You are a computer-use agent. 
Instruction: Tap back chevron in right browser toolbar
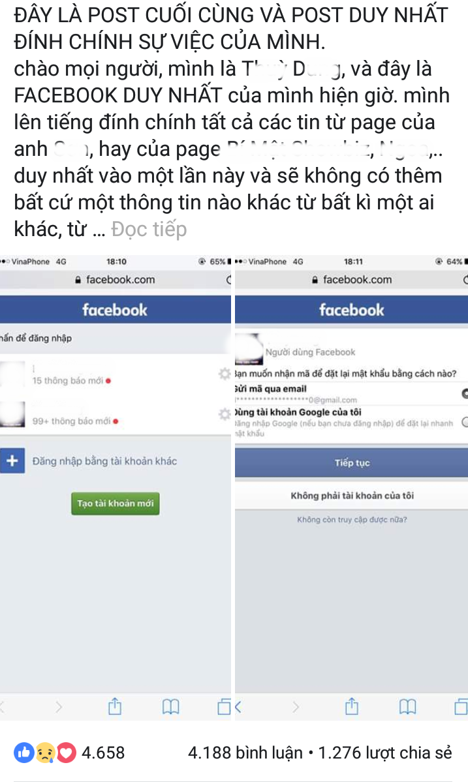pyautogui.click(x=238, y=707)
